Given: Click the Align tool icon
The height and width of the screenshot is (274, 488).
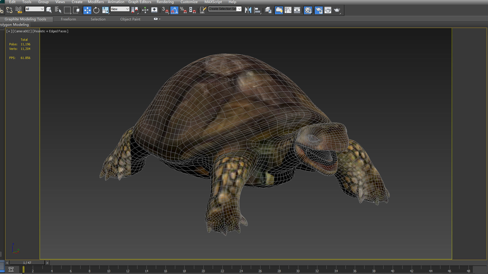Looking at the screenshot, I should coord(257,10).
